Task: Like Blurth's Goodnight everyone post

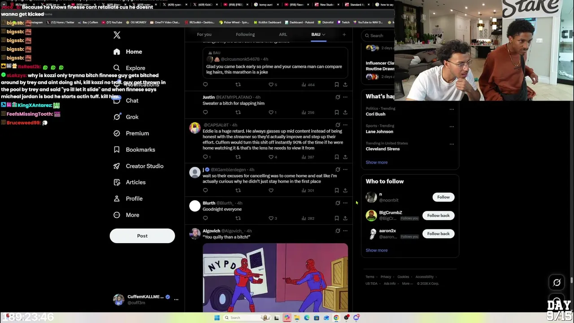Action: pos(271,218)
